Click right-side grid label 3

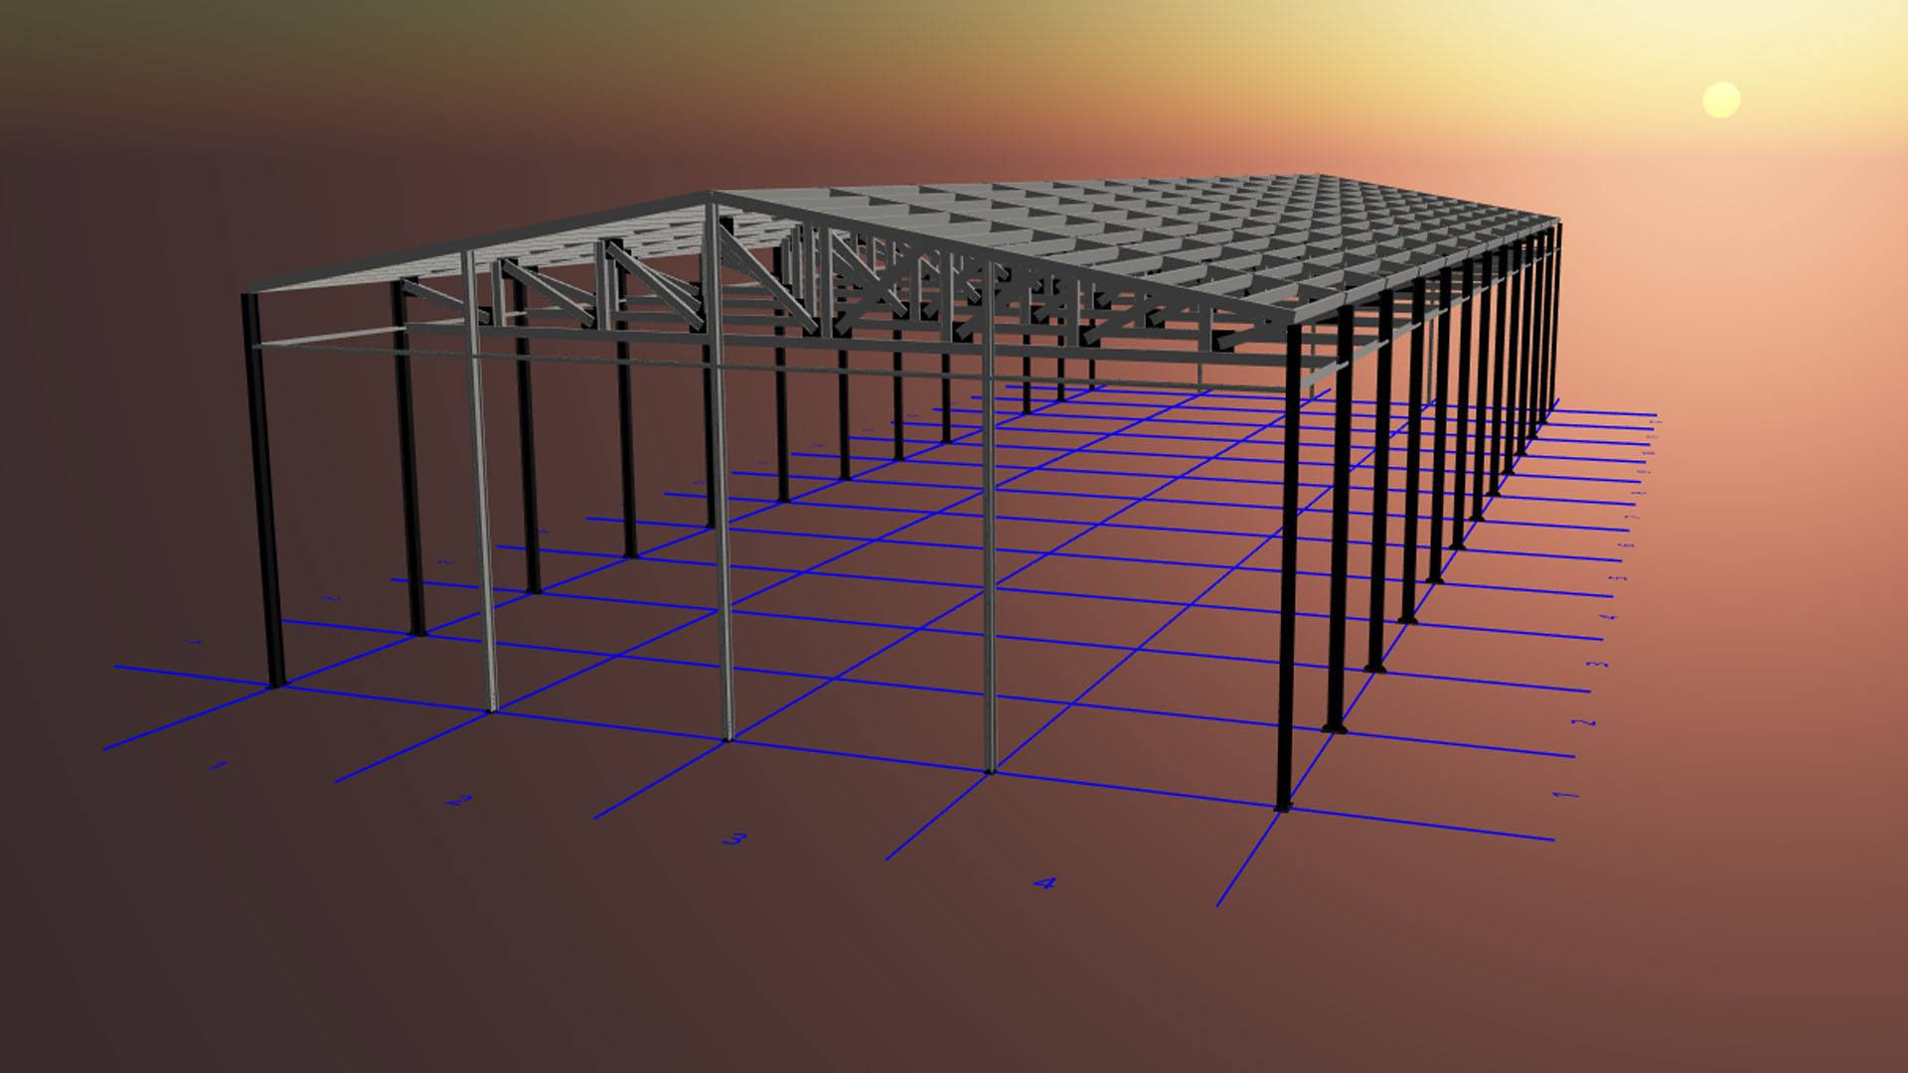(x=1599, y=664)
